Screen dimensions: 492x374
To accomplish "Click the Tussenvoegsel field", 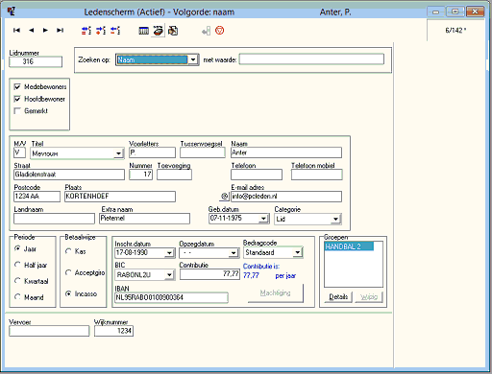I will pos(203,152).
